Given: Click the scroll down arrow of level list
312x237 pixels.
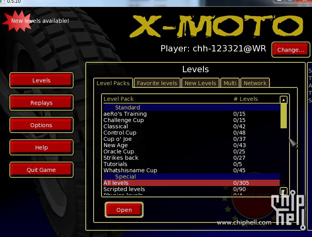Looking at the screenshot, I should [x=283, y=191].
